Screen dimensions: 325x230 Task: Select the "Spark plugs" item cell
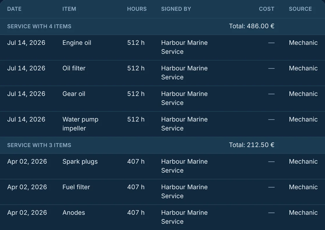click(80, 162)
